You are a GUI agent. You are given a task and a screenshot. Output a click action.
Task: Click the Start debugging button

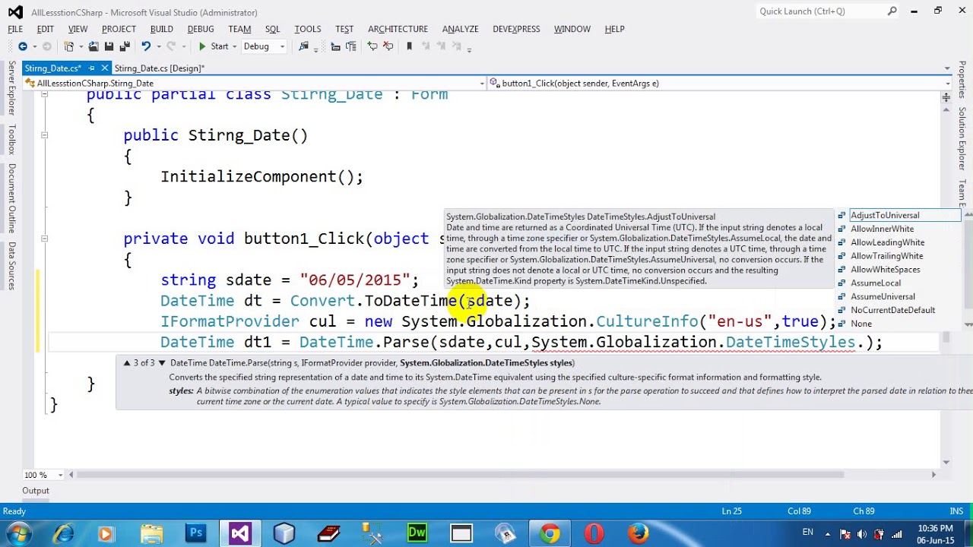point(214,46)
